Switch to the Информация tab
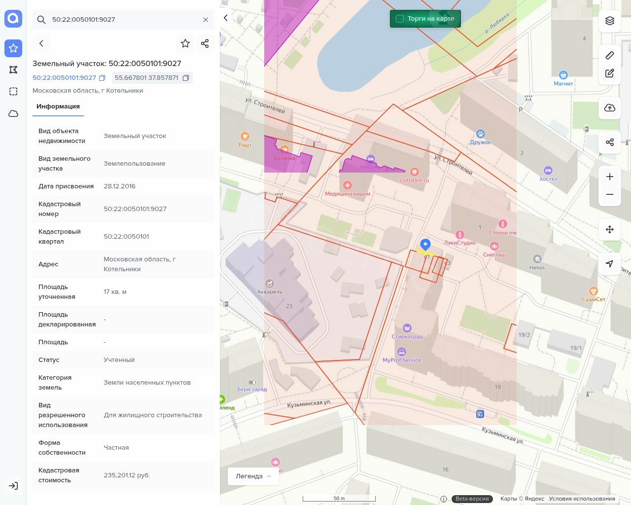This screenshot has width=631, height=505. coord(58,107)
